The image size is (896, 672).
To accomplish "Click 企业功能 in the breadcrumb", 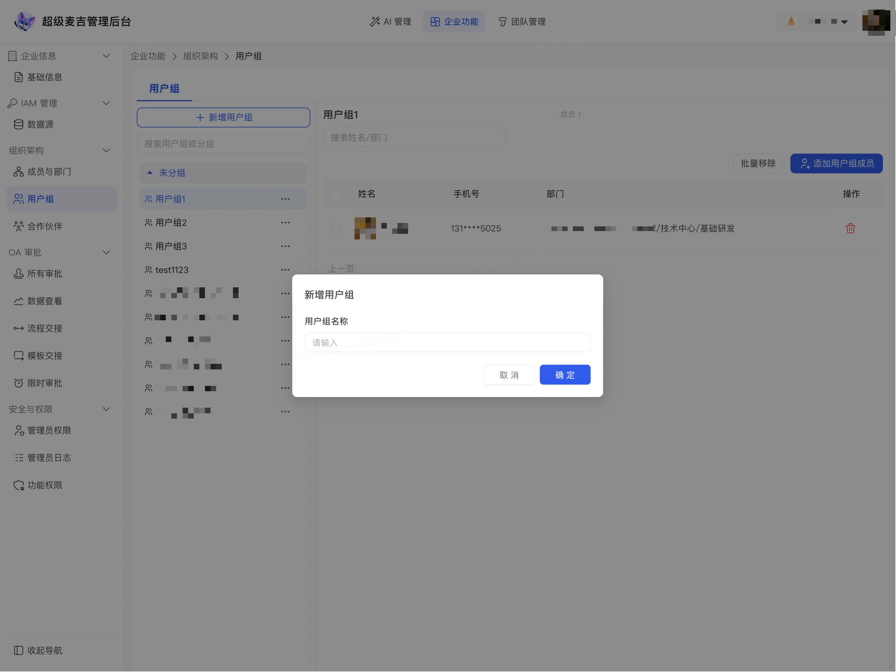I will click(148, 56).
